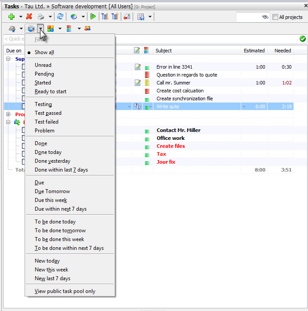308x311 pixels.
Task: Choose Unread from the filter menu
Action: tap(43, 65)
